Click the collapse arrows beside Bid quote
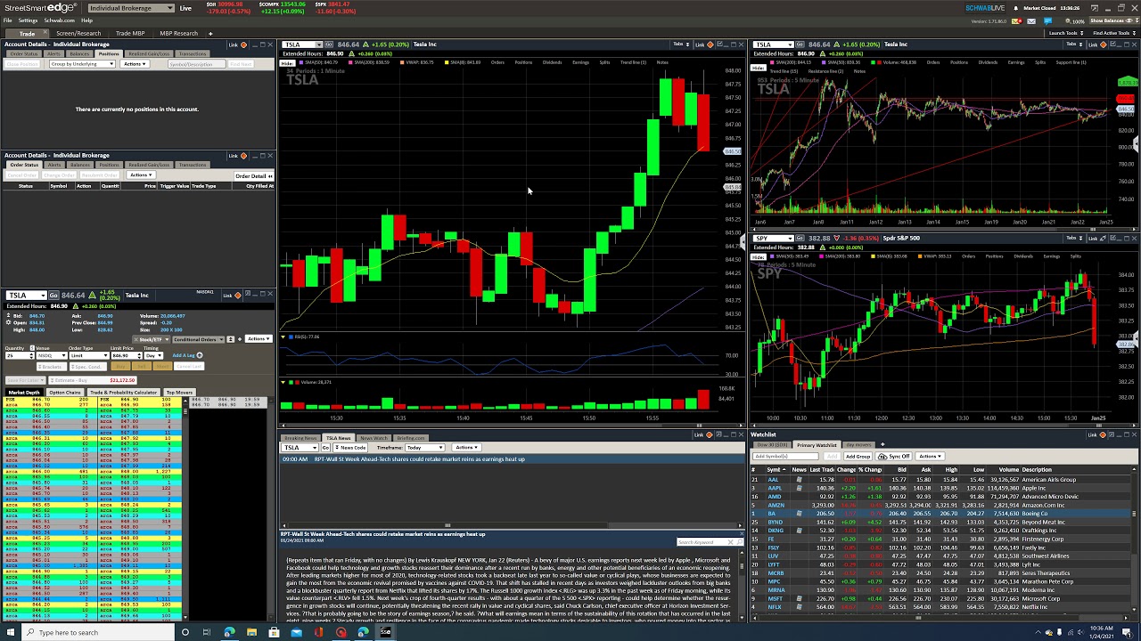1141x641 pixels. pos(8,315)
